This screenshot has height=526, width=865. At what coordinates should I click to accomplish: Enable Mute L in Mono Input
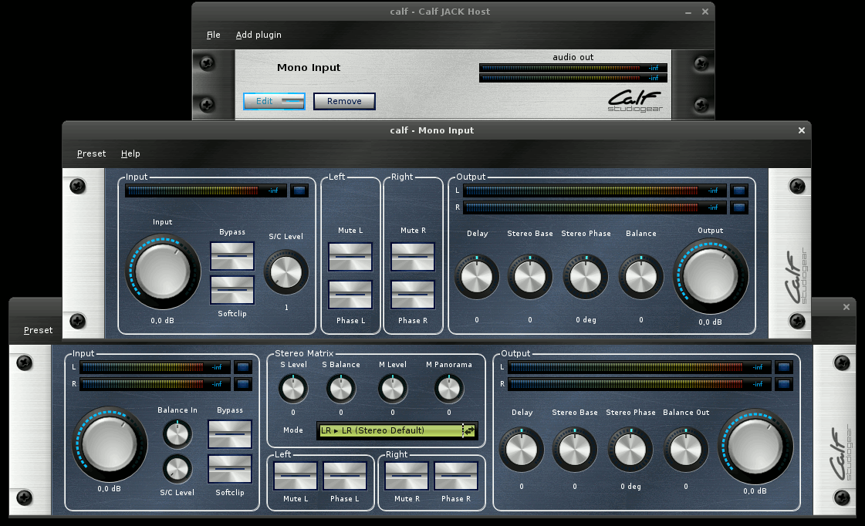[350, 257]
